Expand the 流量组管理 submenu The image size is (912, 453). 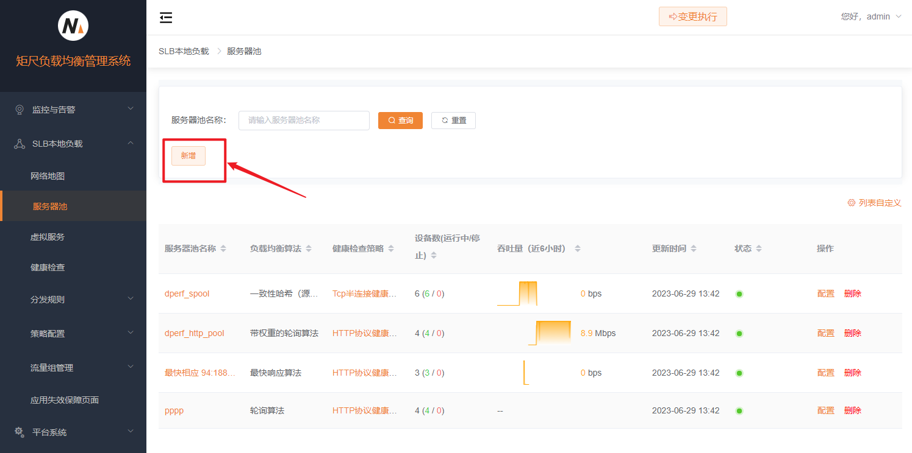tap(73, 368)
